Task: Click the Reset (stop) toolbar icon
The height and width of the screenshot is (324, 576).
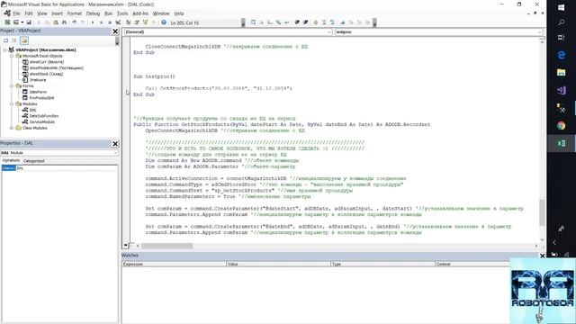Action: tap(110, 22)
